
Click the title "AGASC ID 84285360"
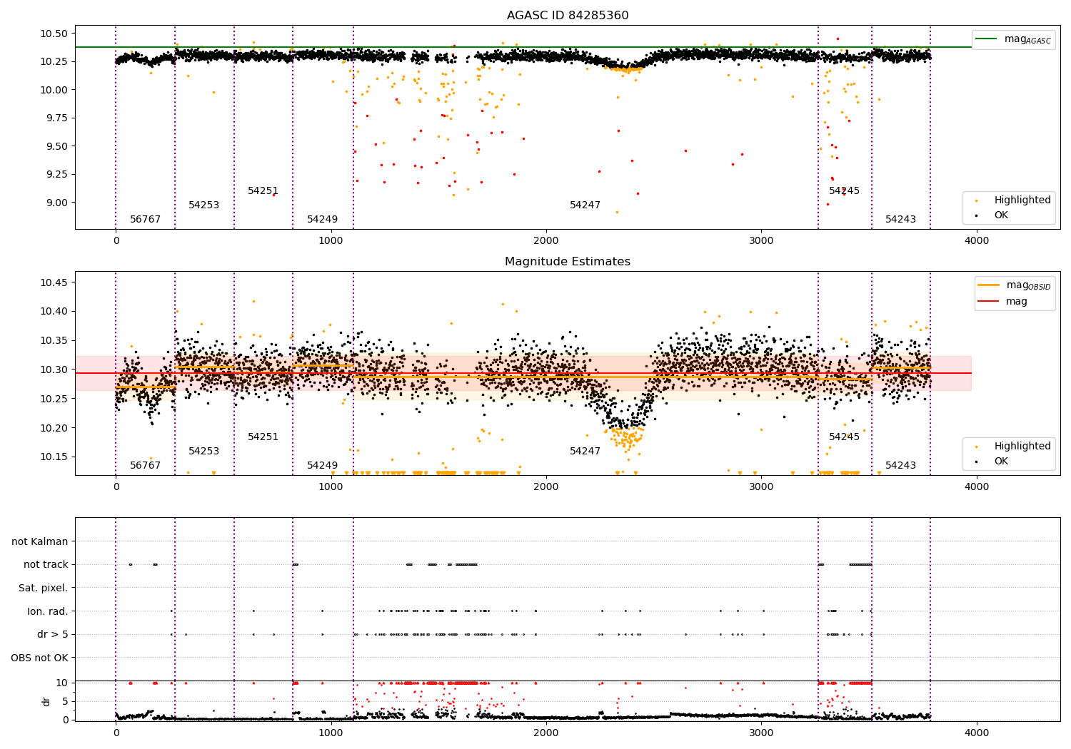pyautogui.click(x=568, y=16)
